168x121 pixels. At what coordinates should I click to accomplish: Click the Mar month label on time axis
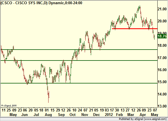(131, 115)
